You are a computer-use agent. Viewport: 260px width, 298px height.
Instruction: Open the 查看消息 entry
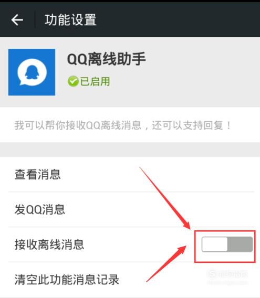pos(131,175)
